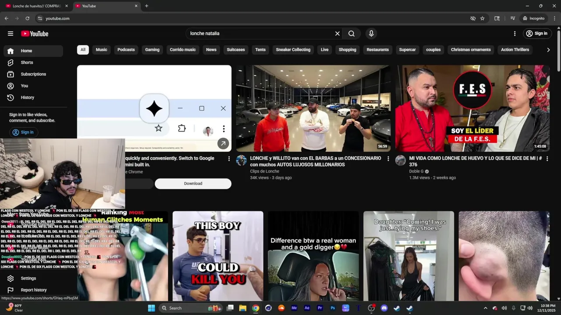Viewport: 561px width, 315px height.
Task: Open the media controls icon in Chrome
Action: coord(512,18)
